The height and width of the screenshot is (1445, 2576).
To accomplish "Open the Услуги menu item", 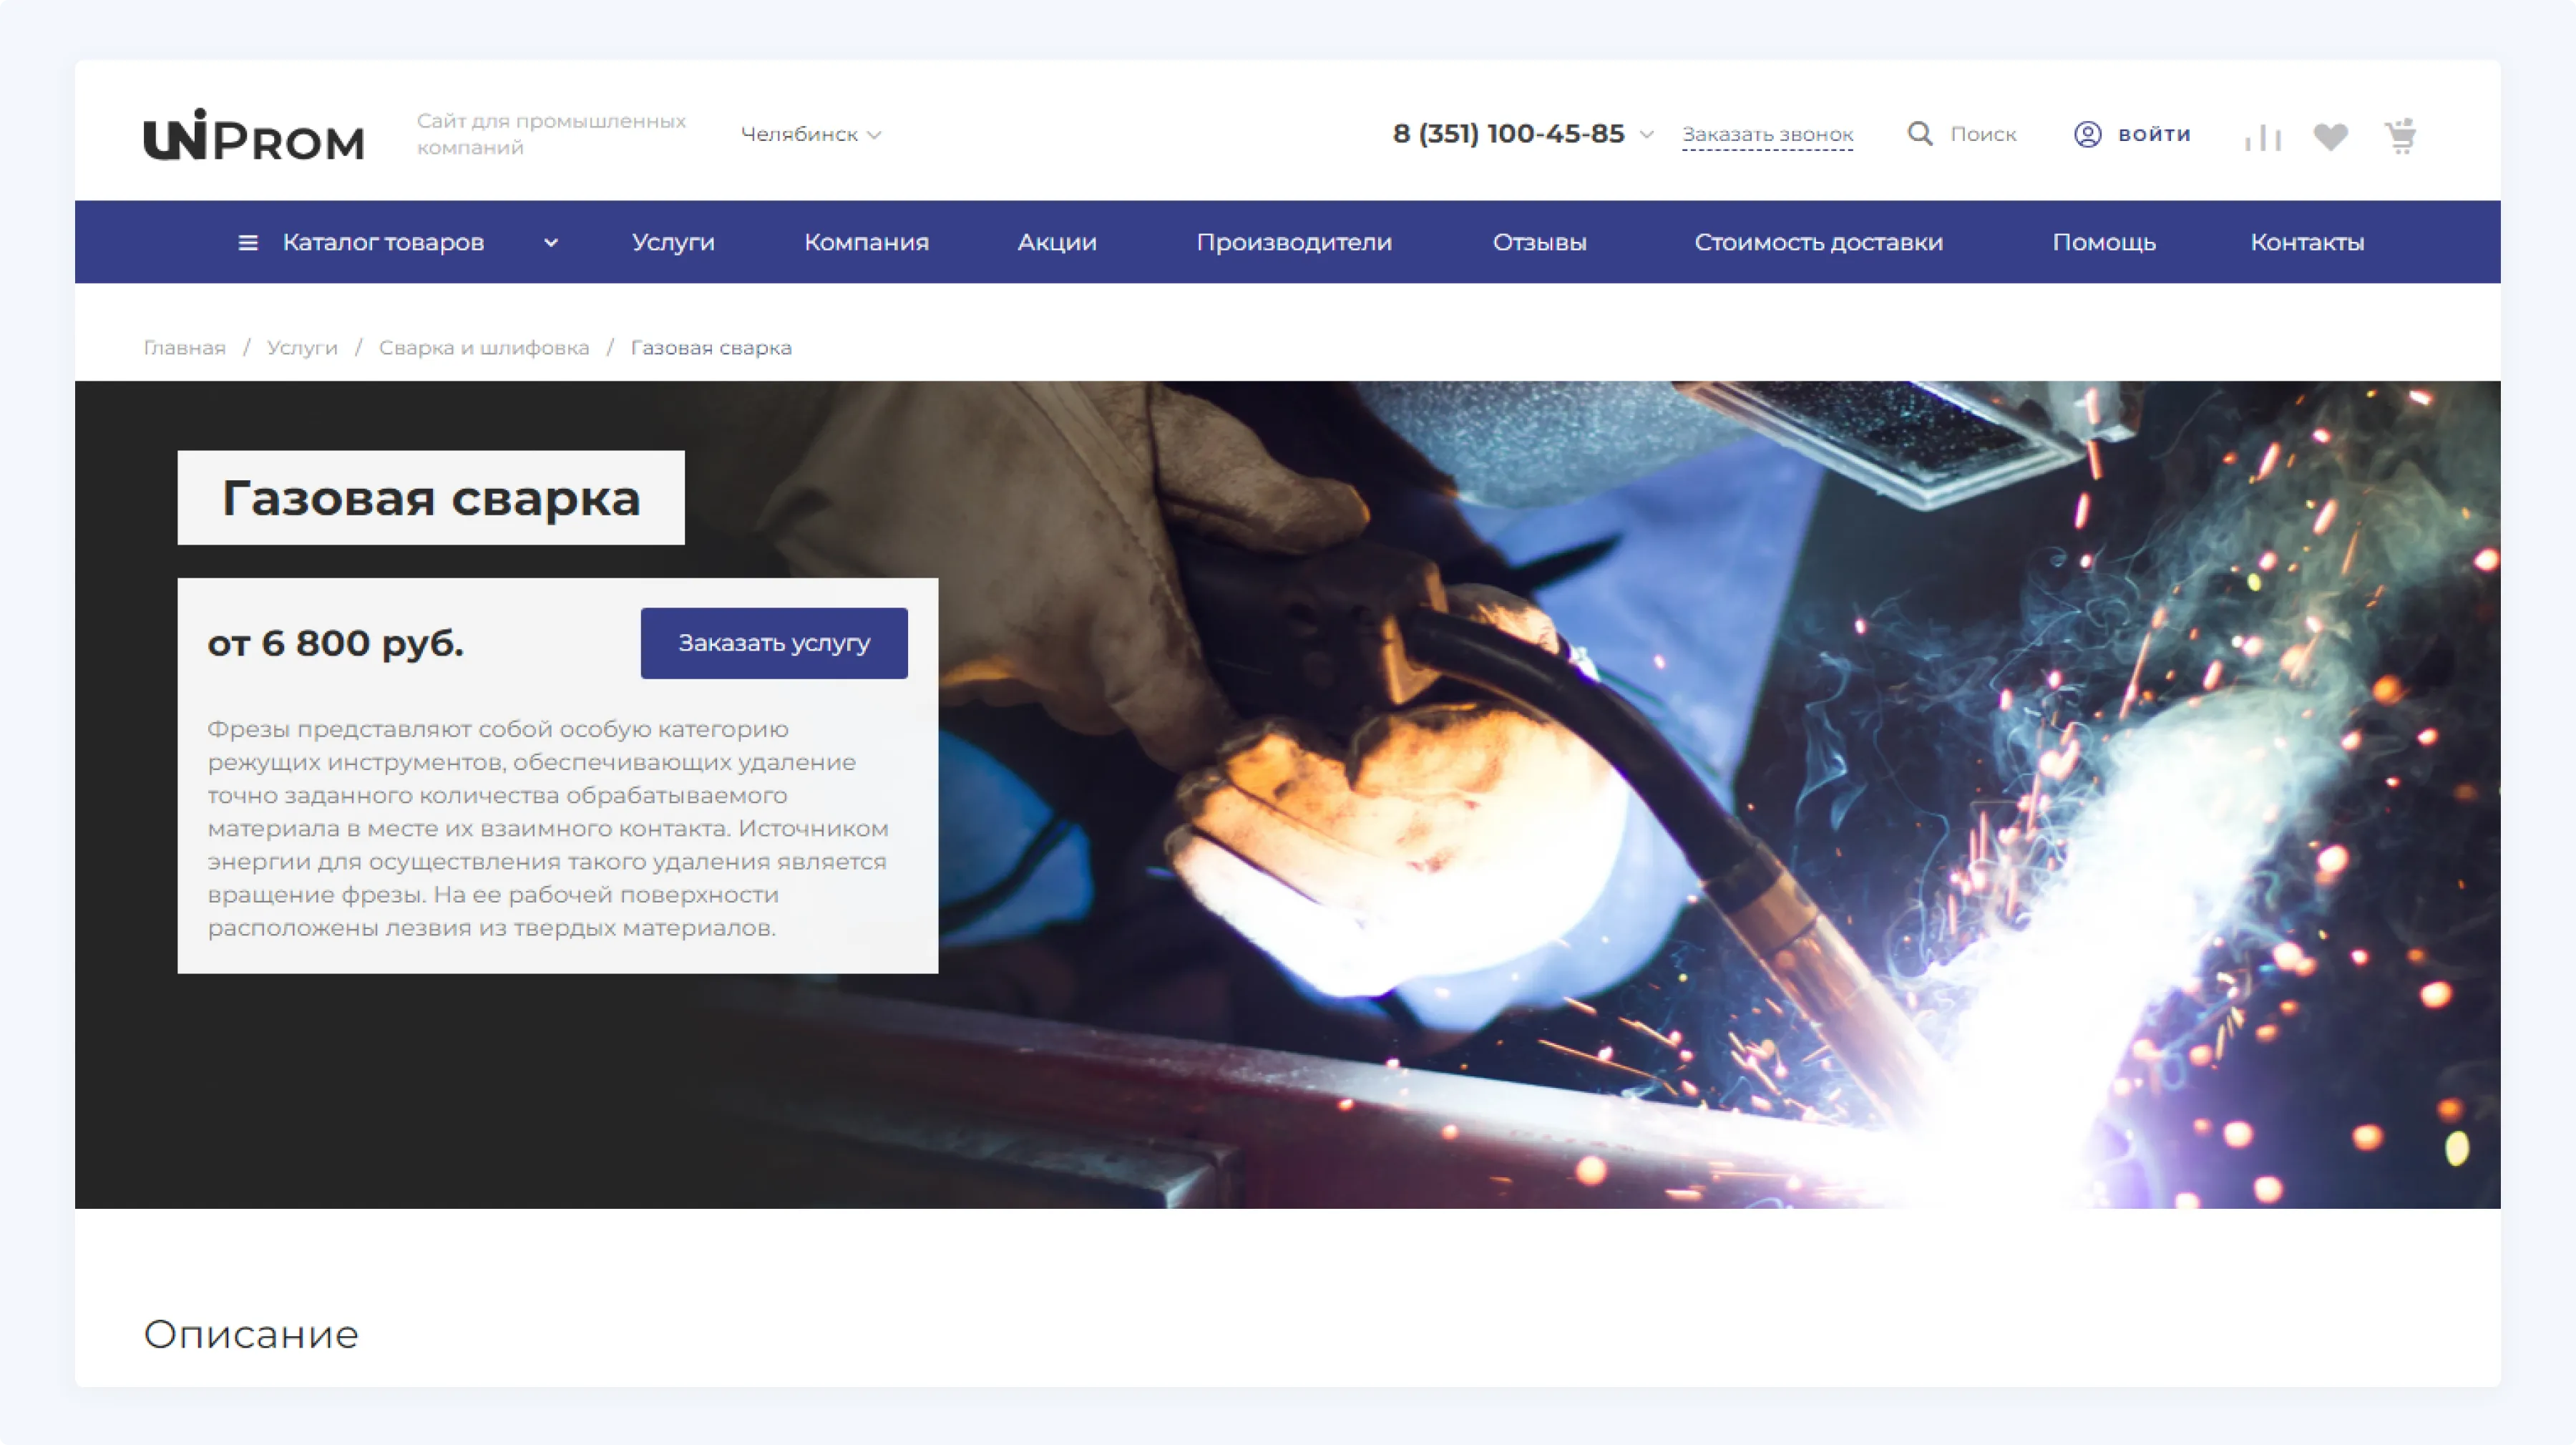I will 673,242.
